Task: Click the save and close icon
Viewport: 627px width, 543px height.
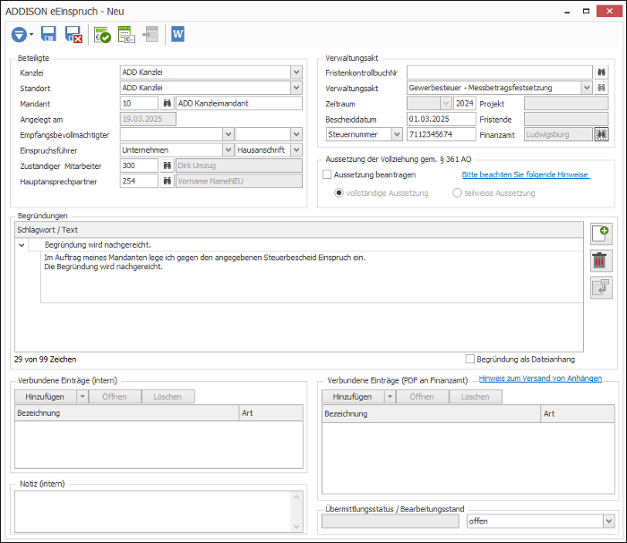Action: pos(73,34)
